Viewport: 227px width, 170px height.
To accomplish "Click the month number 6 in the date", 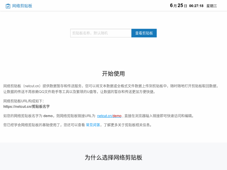I will [x=171, y=6].
